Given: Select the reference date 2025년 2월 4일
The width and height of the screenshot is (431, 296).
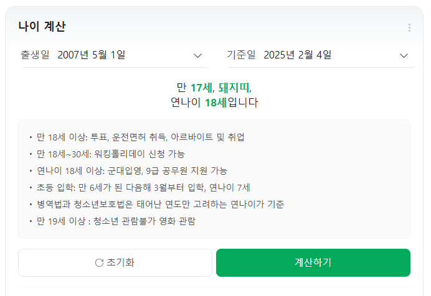Looking at the screenshot, I should coord(298,55).
